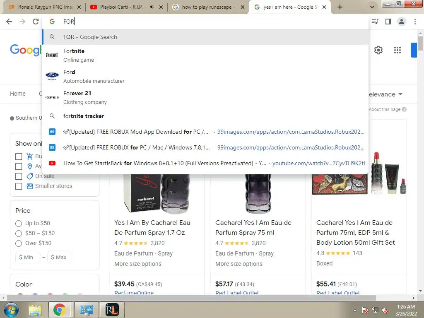
Task: Click Red Label Outlet under $55.41
Action: click(x=338, y=293)
